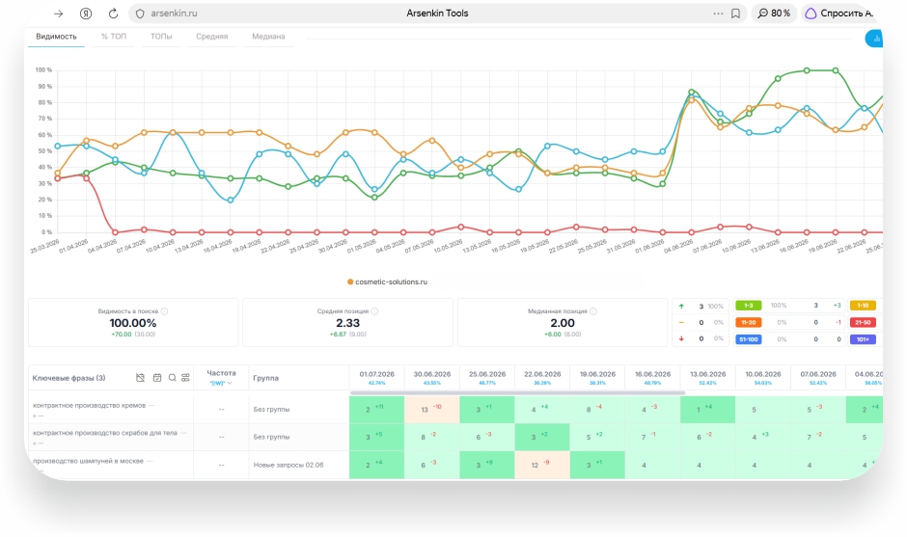The width and height of the screenshot is (907, 537).
Task: Open the three-dots browser menu
Action: 718,13
